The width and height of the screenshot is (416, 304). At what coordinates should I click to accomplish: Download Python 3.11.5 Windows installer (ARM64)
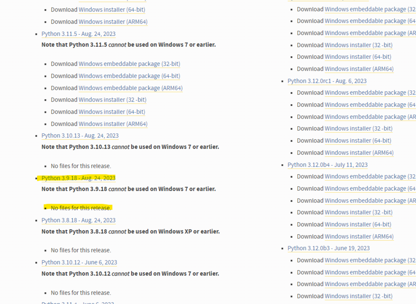click(113, 124)
